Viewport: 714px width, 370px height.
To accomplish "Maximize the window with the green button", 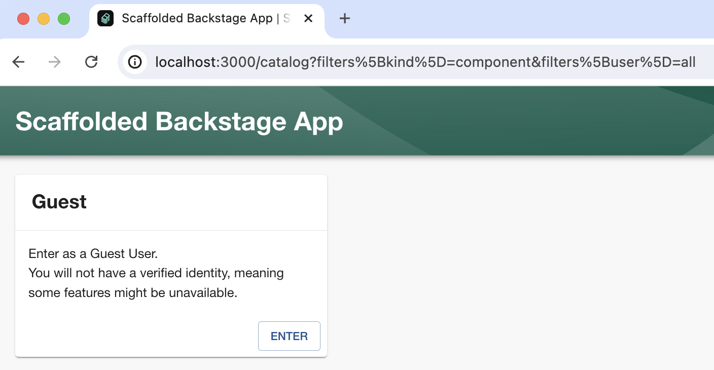I will (64, 19).
